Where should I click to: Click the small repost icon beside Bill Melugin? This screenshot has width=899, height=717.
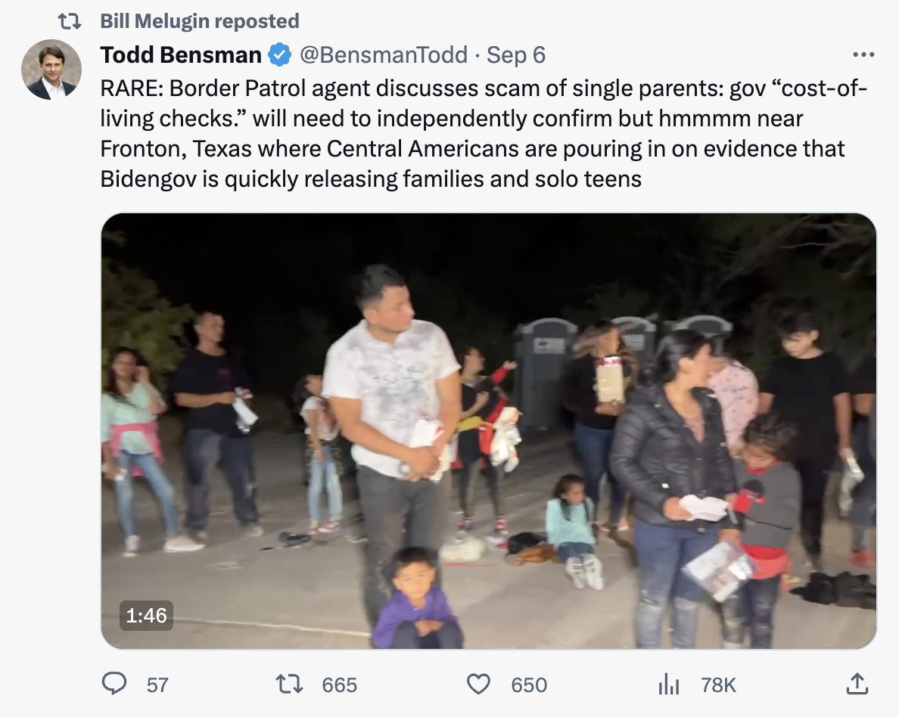pos(70,21)
